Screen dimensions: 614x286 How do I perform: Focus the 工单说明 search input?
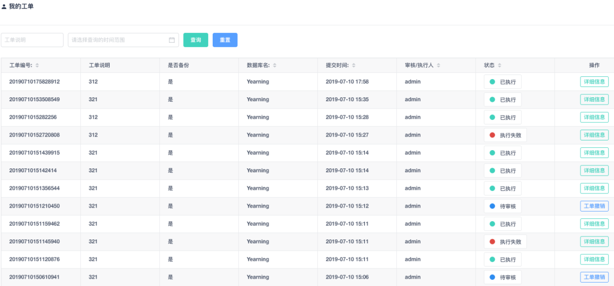[x=32, y=40]
